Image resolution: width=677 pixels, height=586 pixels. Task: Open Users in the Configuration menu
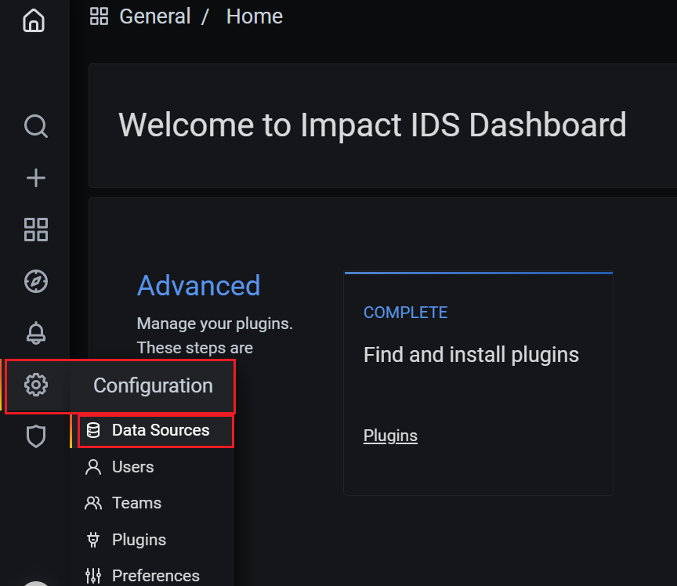pos(132,467)
